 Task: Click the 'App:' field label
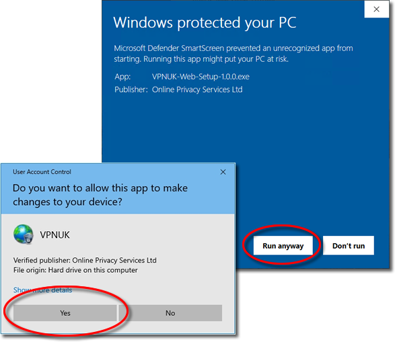(x=122, y=77)
